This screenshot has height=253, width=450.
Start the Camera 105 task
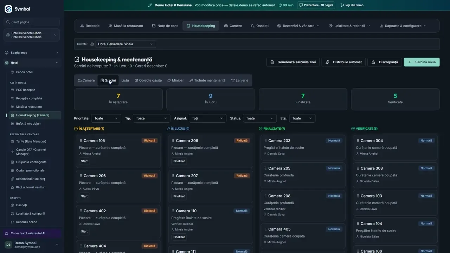pos(84,161)
